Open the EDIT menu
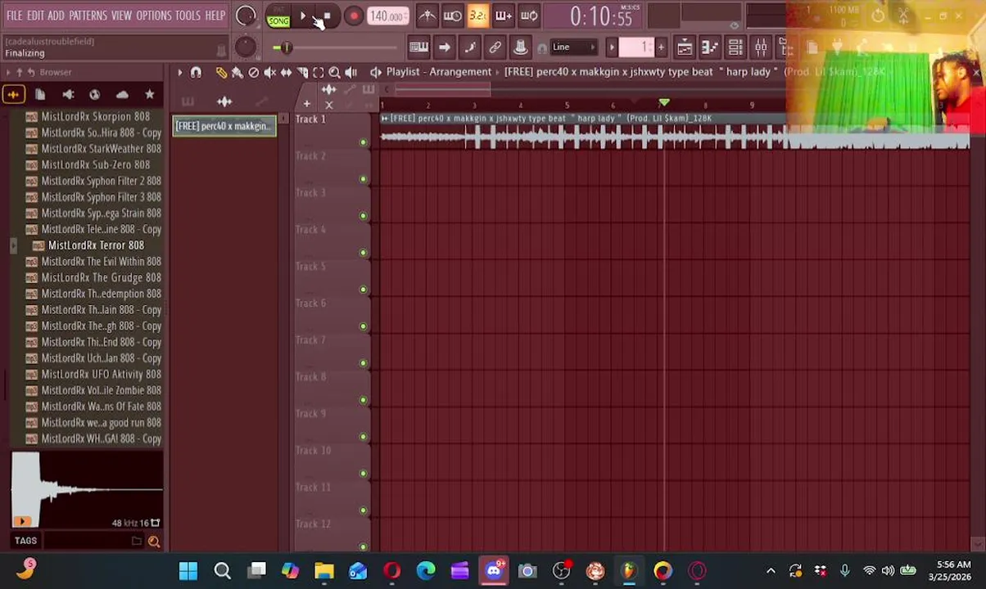 [35, 16]
